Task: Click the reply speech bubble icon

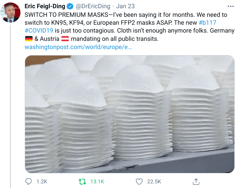Action: tap(29, 182)
